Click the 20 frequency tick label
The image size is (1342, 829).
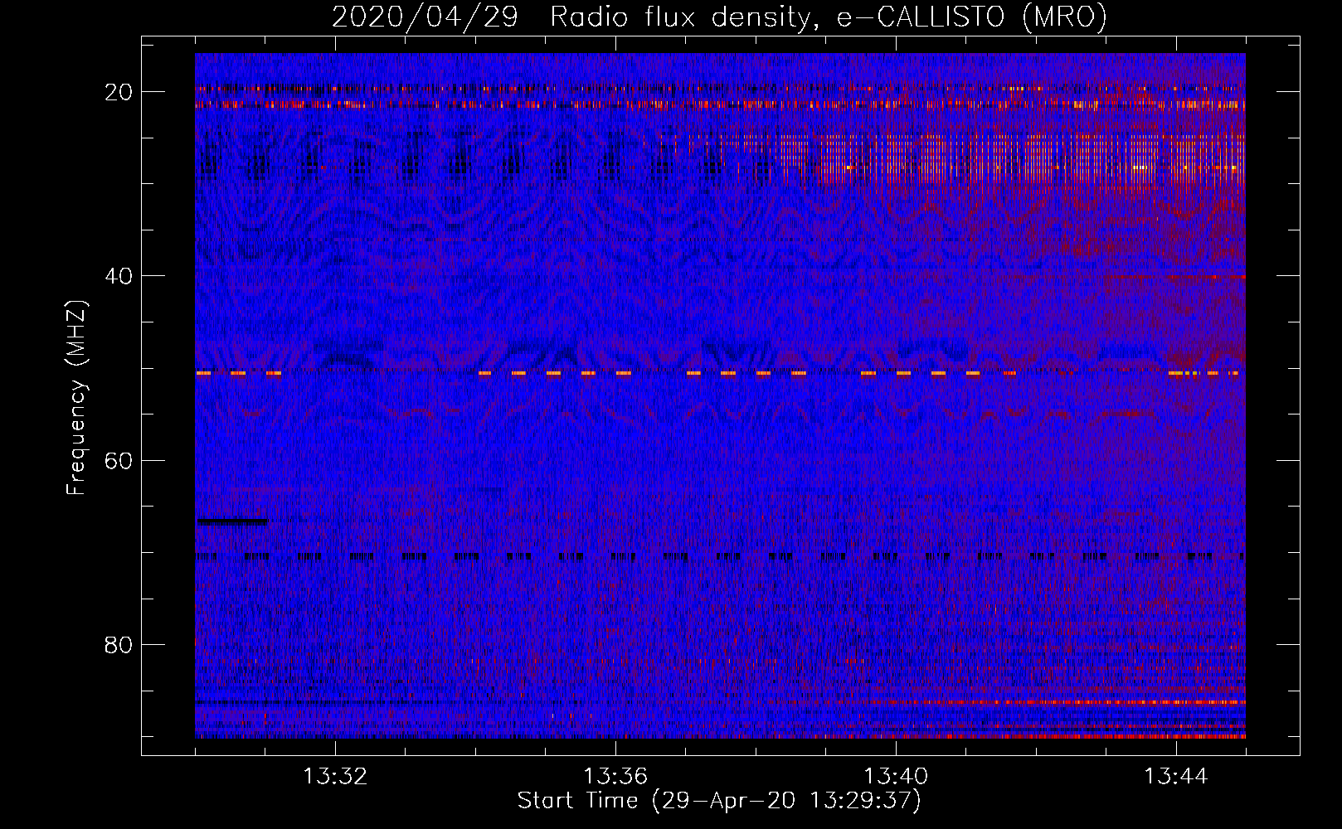click(119, 92)
